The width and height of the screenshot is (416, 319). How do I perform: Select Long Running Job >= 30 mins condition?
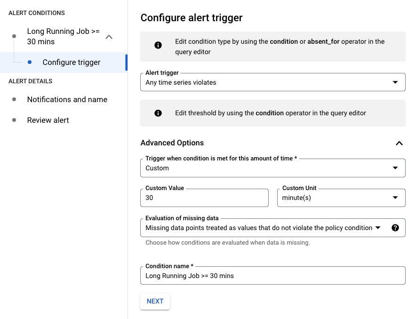click(x=63, y=36)
